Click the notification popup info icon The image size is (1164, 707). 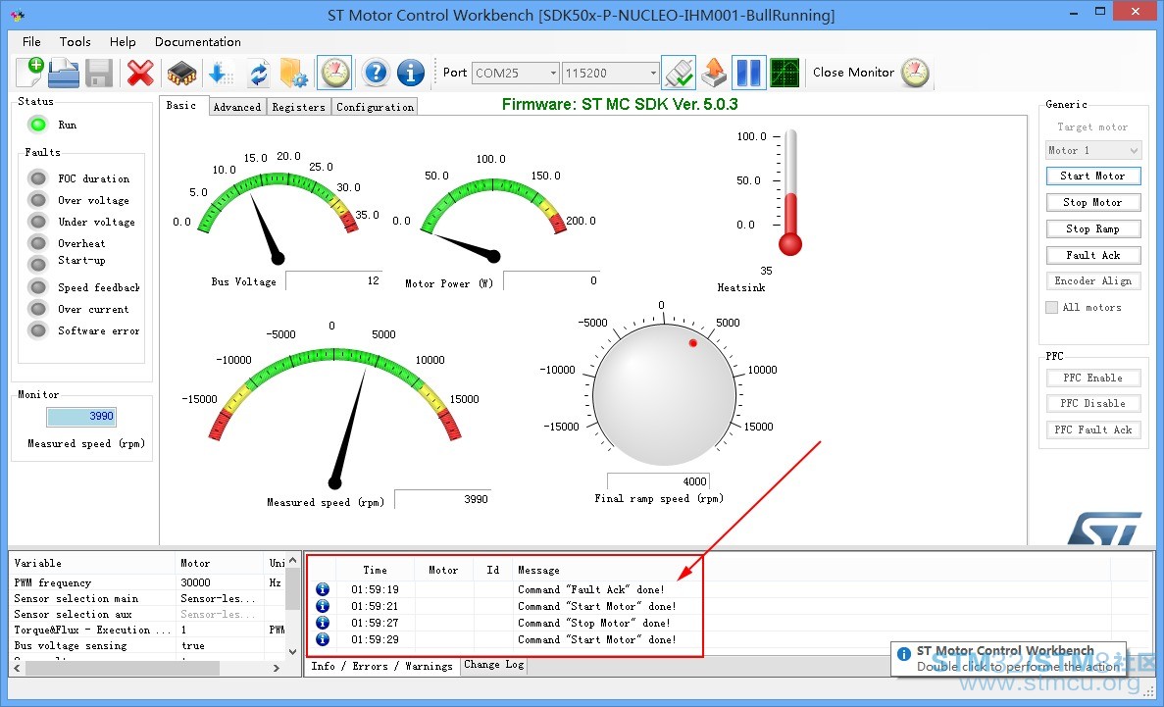coord(903,654)
